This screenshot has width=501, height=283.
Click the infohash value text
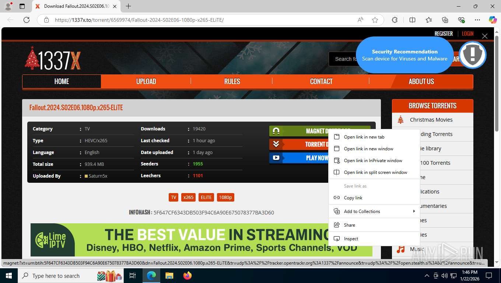[214, 213]
